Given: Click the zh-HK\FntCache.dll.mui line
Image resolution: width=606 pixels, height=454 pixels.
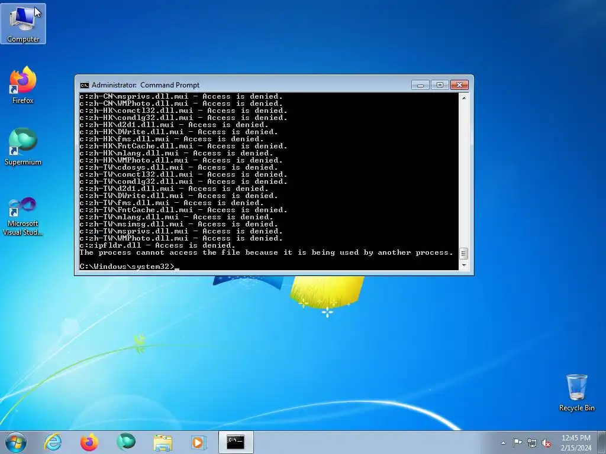Looking at the screenshot, I should [183, 147].
